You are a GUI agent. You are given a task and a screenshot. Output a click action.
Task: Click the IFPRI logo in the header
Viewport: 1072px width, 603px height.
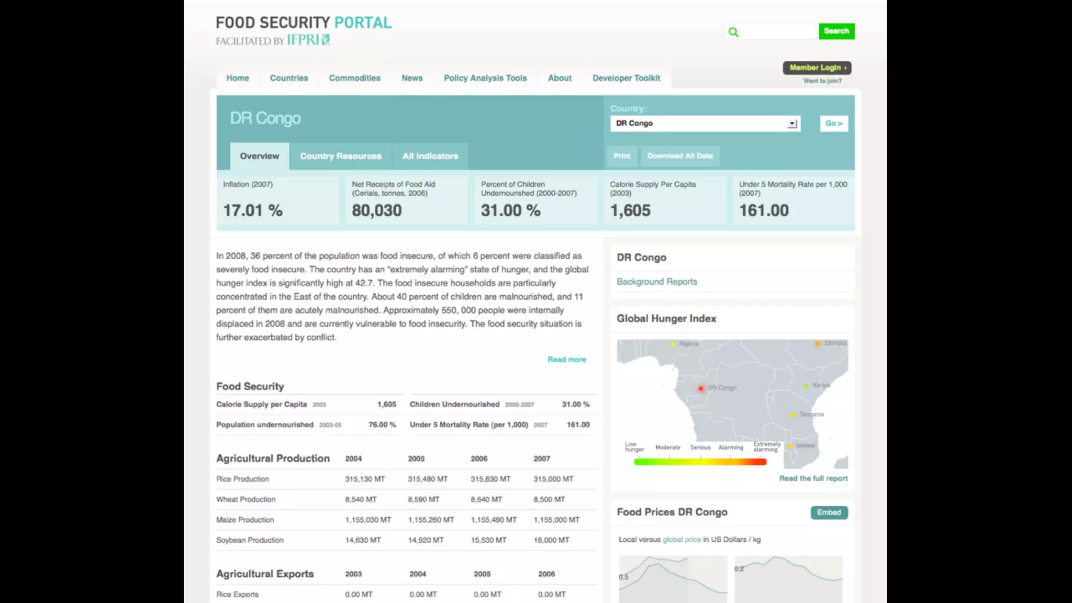(308, 40)
